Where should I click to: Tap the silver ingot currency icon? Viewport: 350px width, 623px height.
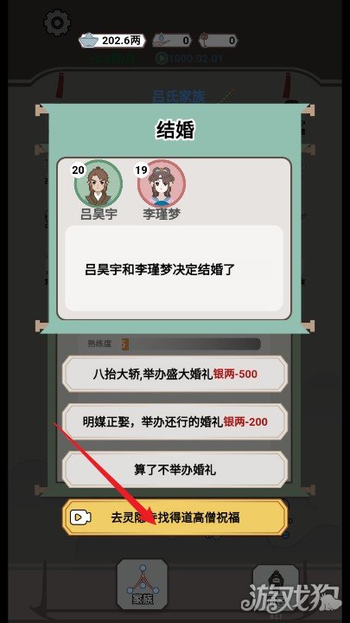click(x=88, y=40)
